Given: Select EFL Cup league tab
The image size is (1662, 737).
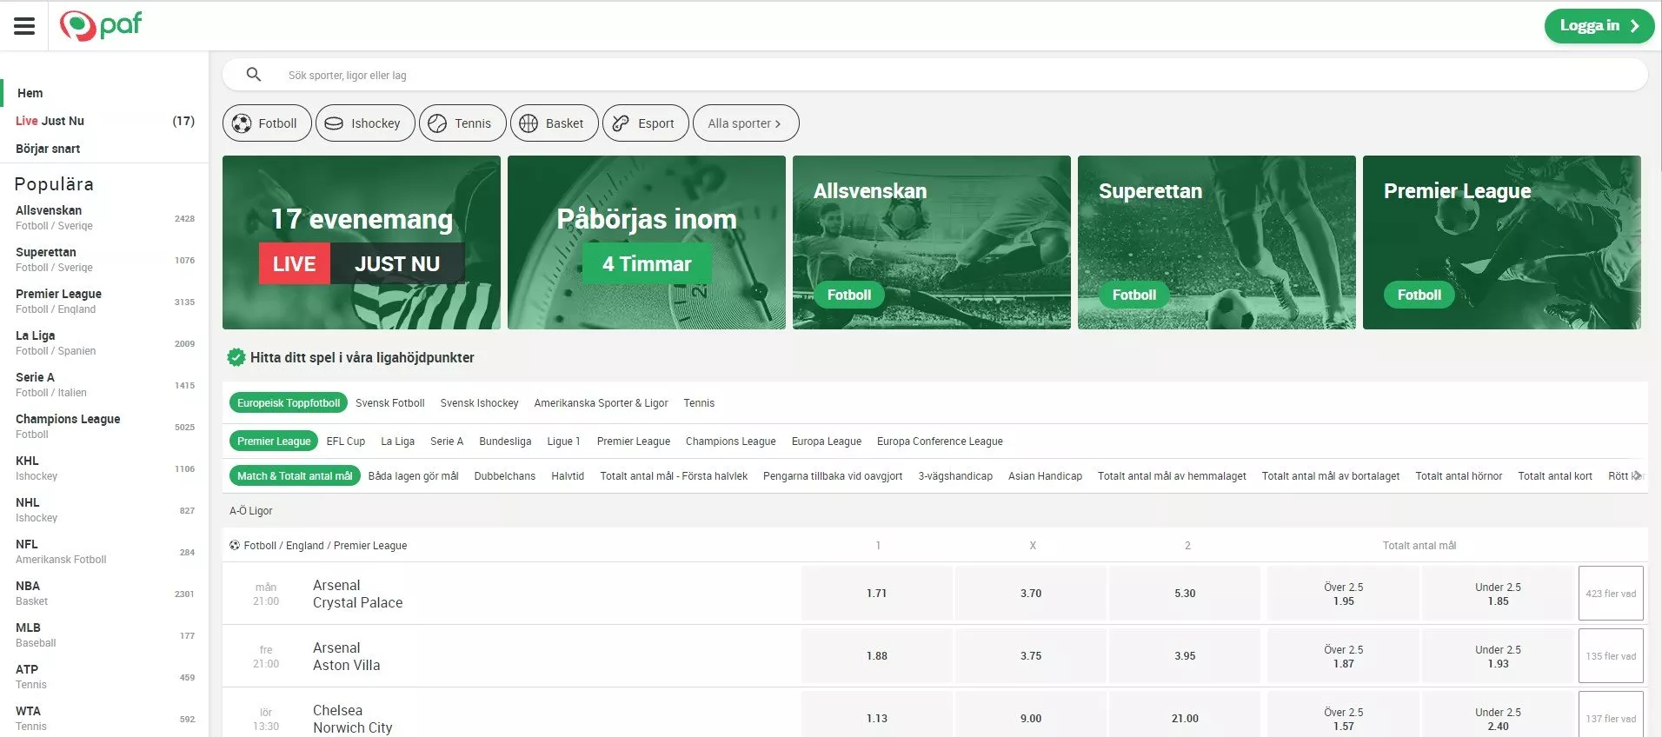Looking at the screenshot, I should 346,442.
